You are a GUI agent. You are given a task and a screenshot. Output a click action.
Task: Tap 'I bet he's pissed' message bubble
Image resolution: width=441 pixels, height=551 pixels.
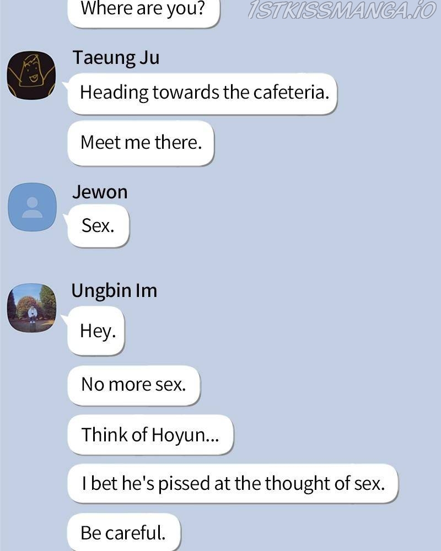(233, 484)
